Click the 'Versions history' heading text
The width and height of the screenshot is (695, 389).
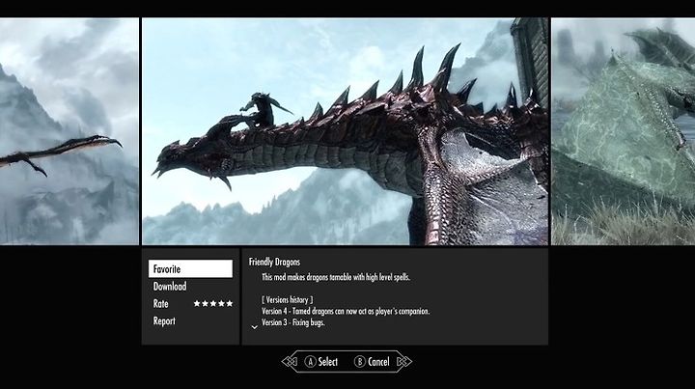[x=288, y=299]
